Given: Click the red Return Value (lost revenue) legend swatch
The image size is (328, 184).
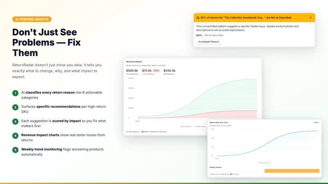Looking at the screenshot, I should tap(143, 132).
